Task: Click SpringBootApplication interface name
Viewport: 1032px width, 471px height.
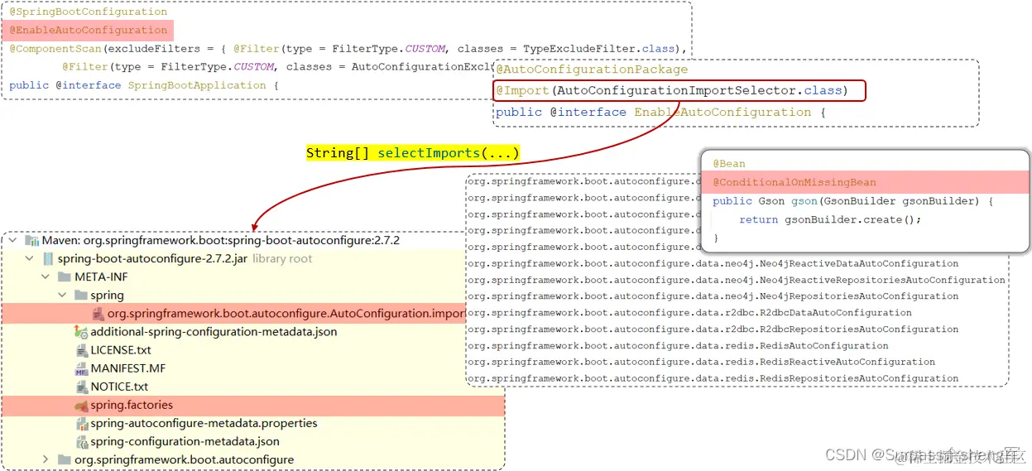Action: 197,85
